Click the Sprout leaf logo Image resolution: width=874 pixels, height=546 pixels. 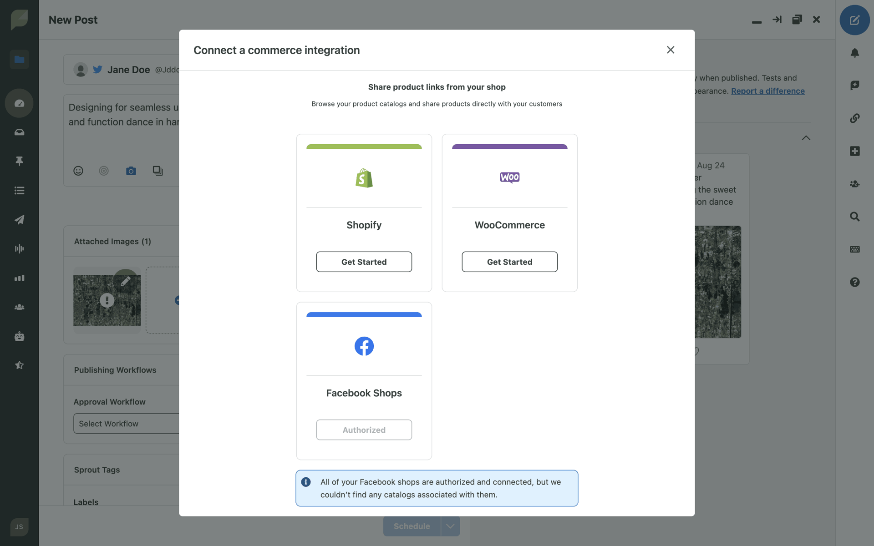pos(19,20)
